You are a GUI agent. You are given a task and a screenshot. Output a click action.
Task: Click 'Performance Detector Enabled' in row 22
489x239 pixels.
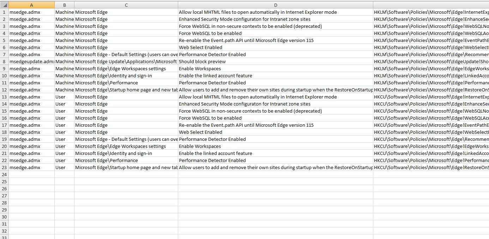coord(276,160)
